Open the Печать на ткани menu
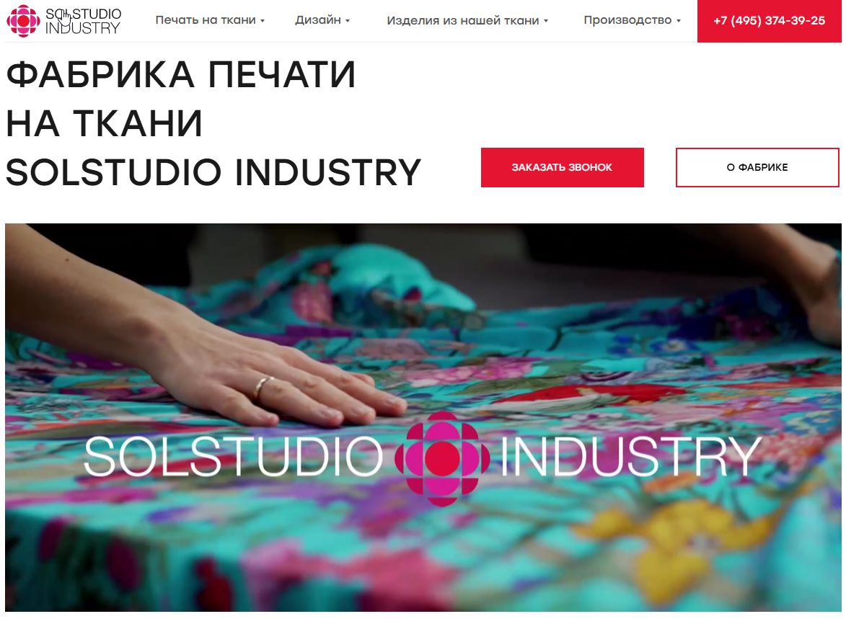 click(x=206, y=20)
